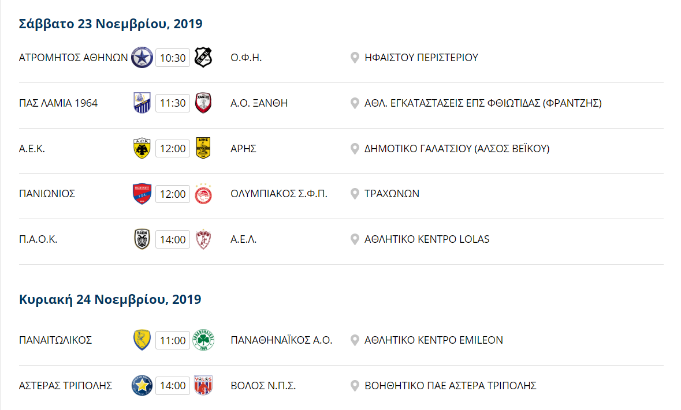Click the location pin beside ΤΡΑΧΩΝΩΝ
The height and width of the screenshot is (410, 681).
click(x=355, y=194)
